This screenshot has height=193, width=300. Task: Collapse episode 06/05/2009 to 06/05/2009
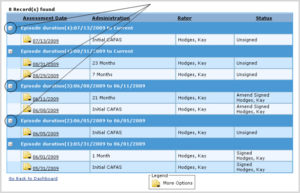click(x=10, y=121)
